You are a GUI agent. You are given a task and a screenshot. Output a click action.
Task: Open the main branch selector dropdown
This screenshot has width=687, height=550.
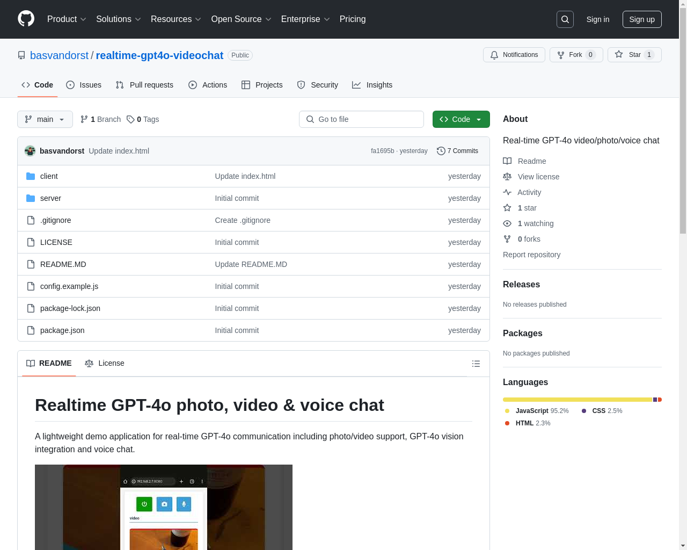click(45, 119)
